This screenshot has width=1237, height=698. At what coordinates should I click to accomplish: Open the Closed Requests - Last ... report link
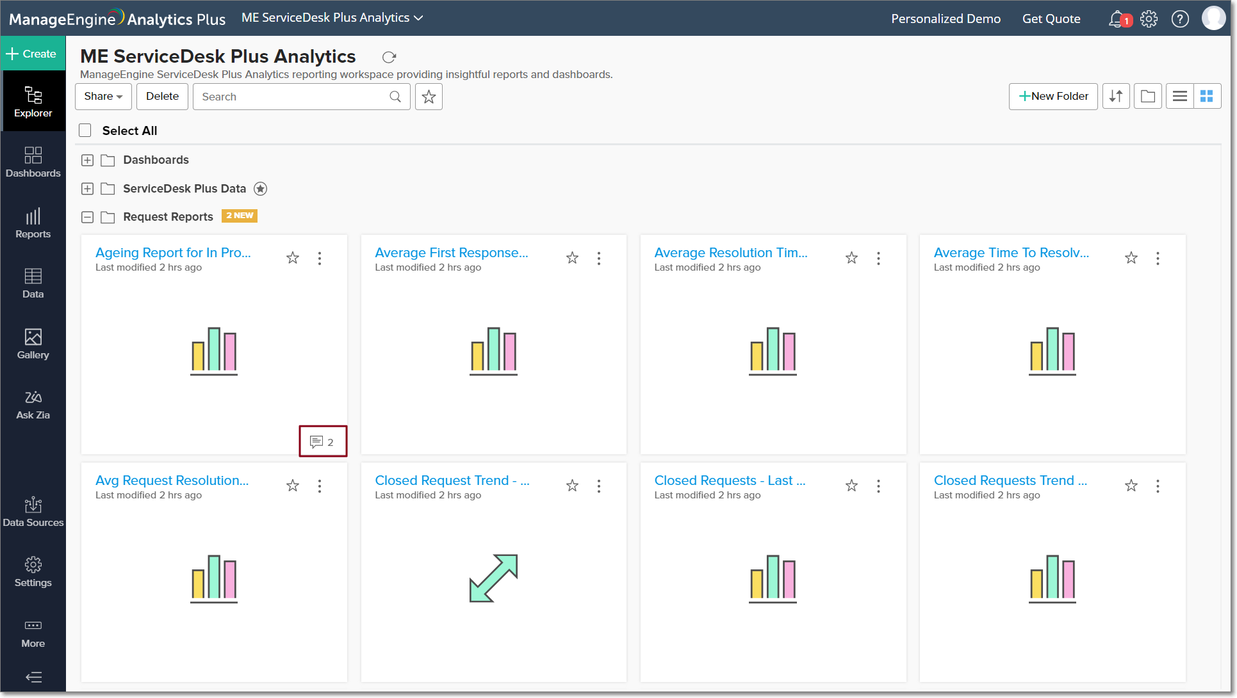(x=730, y=480)
